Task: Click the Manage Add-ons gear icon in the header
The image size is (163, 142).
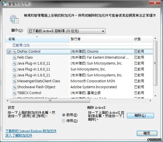Action: coord(14,19)
